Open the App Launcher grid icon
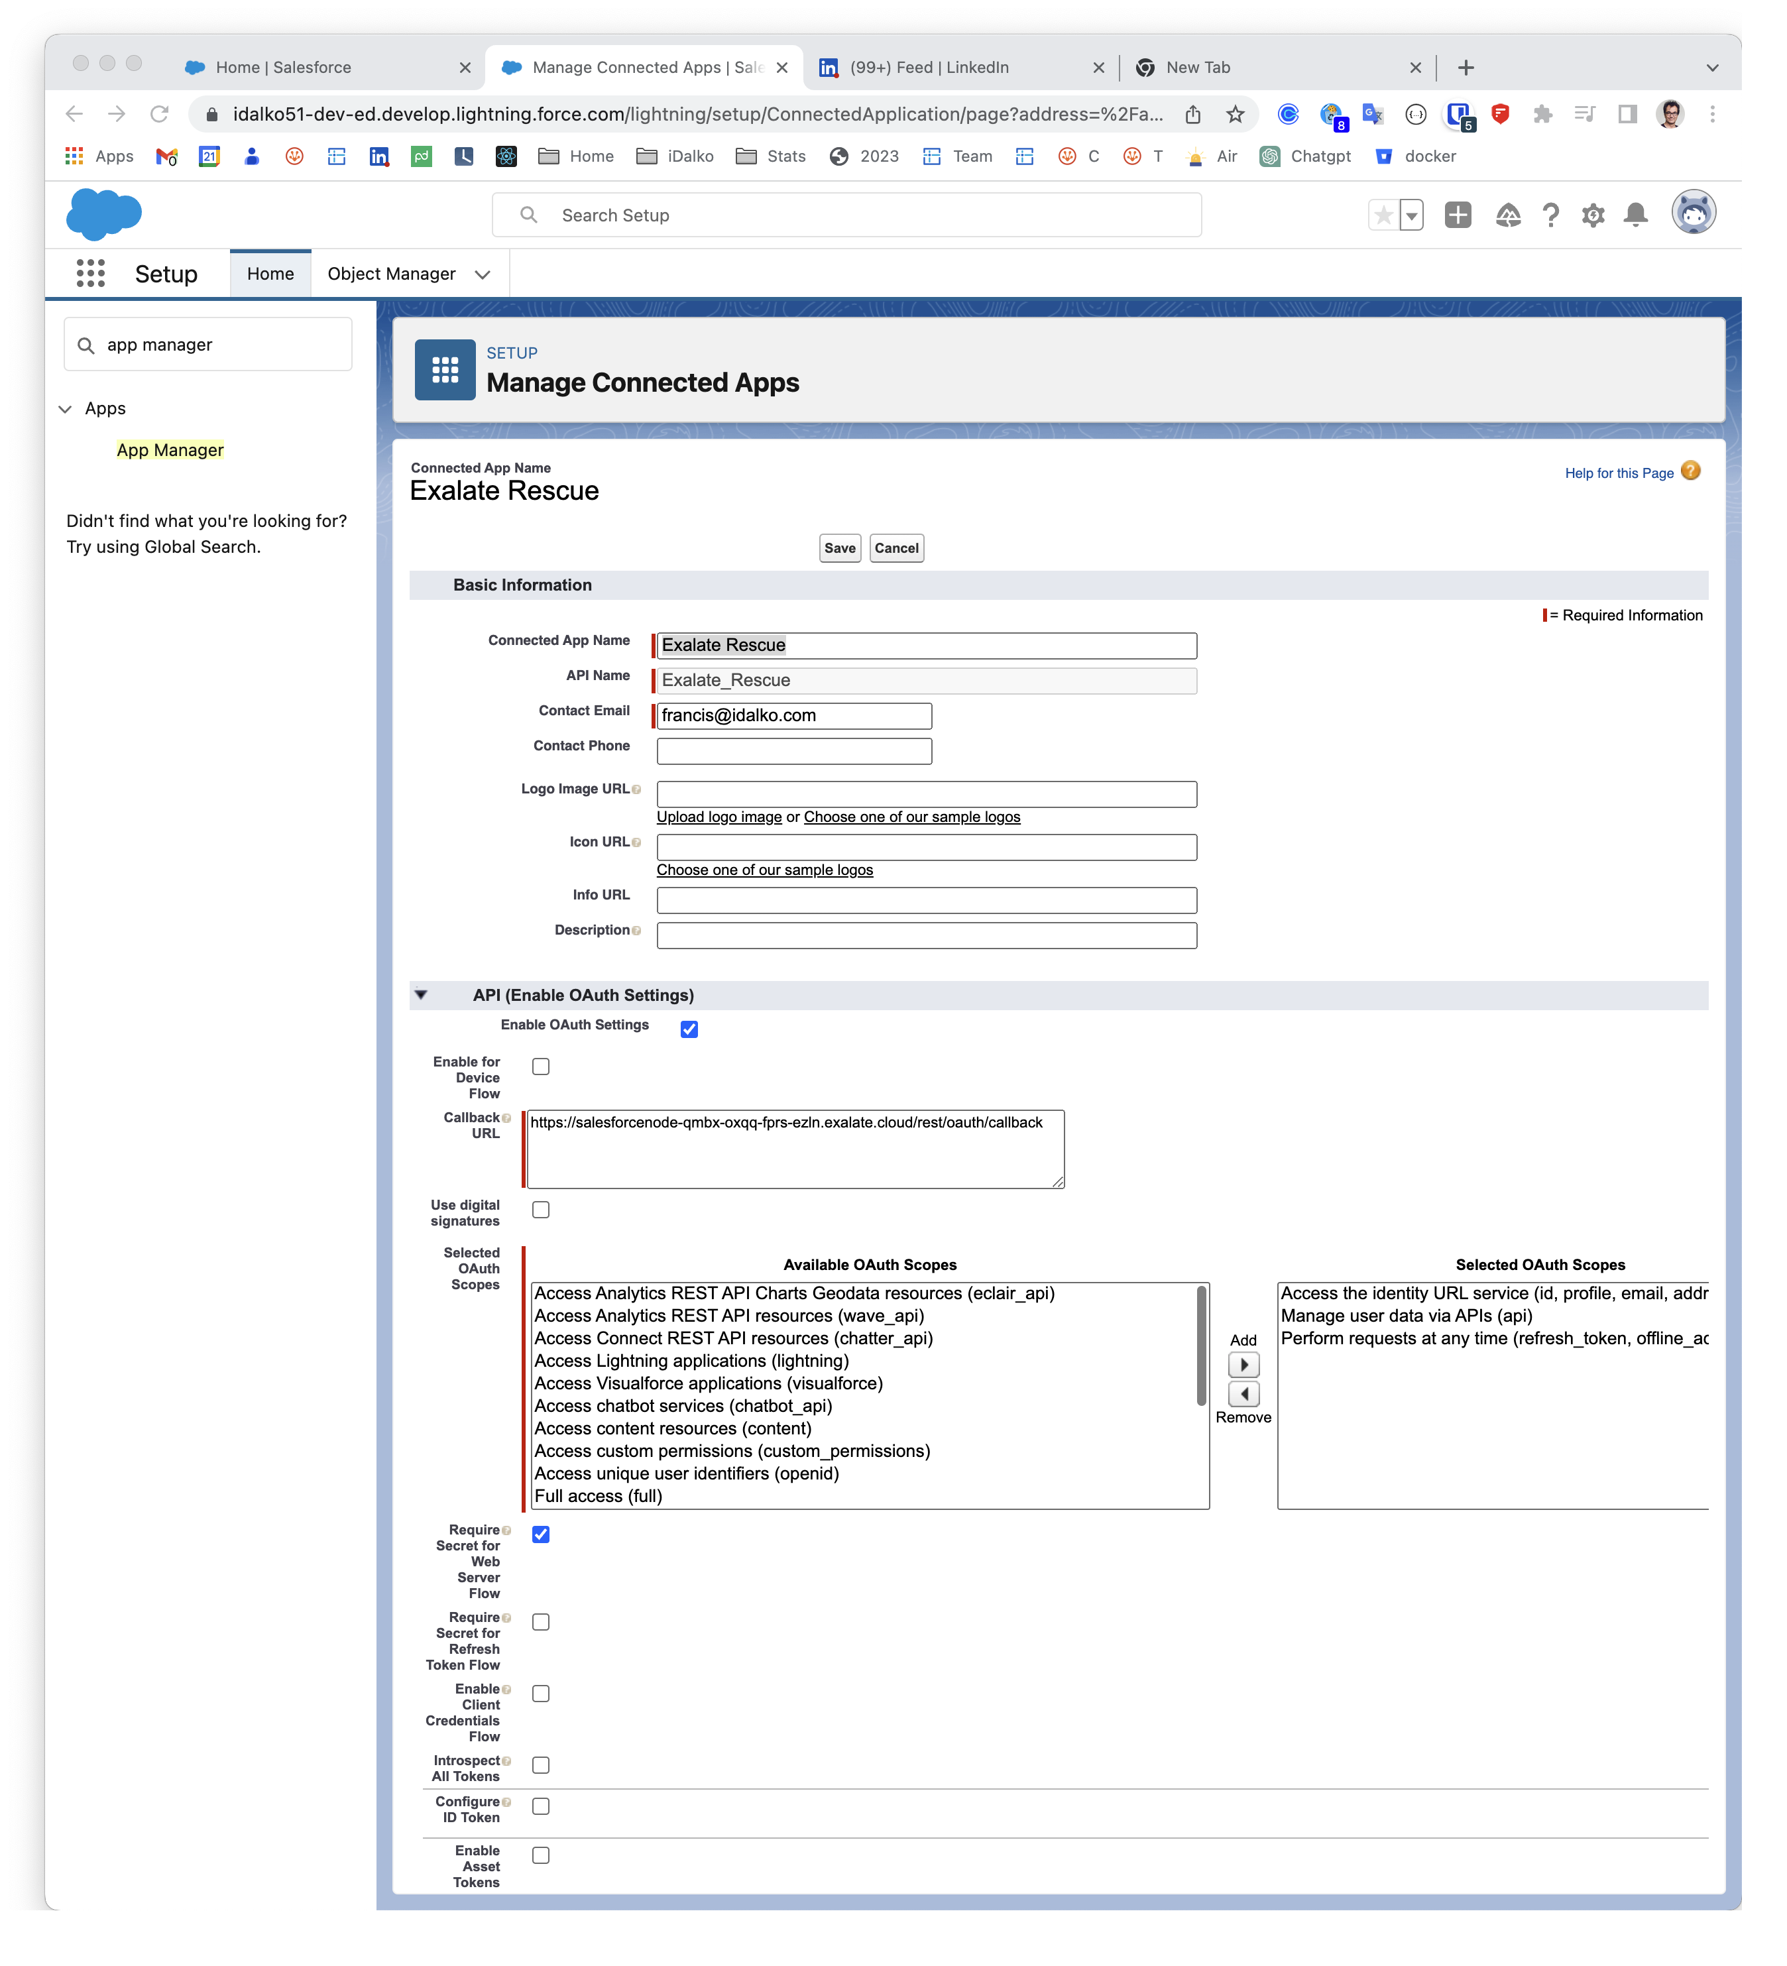1787x1966 pixels. 91,273
